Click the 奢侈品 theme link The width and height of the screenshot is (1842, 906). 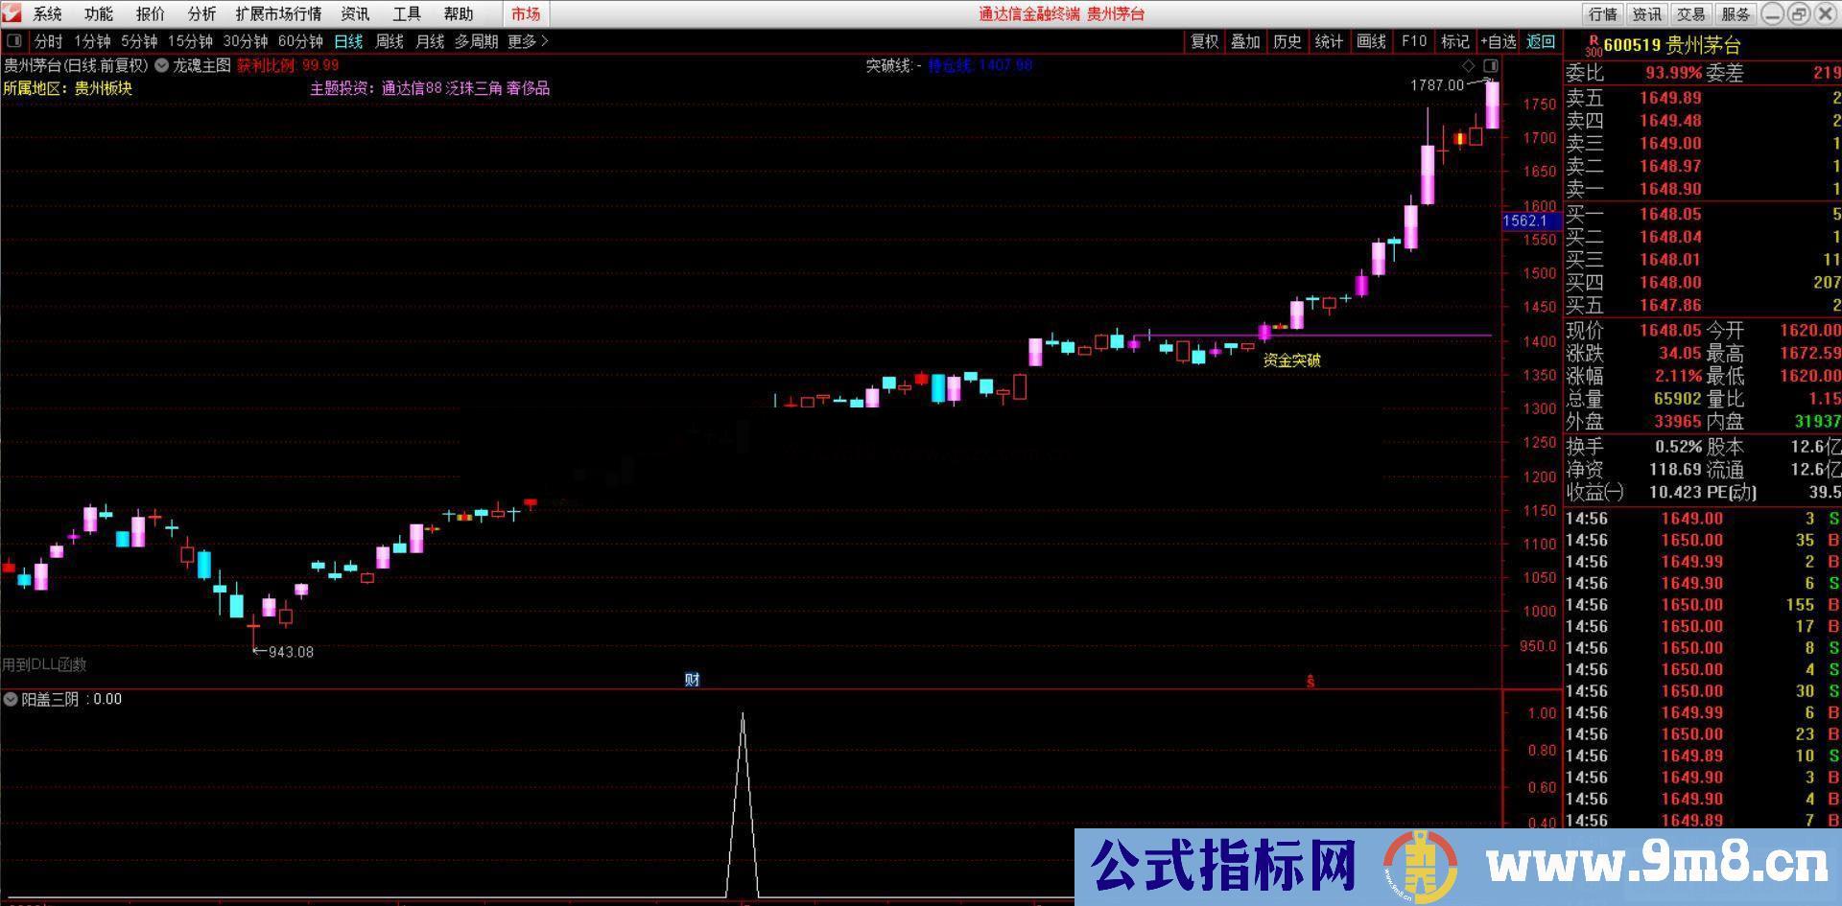(529, 88)
